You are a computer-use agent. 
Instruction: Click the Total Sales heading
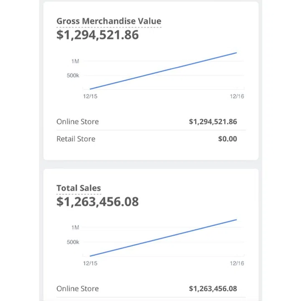[79, 188]
